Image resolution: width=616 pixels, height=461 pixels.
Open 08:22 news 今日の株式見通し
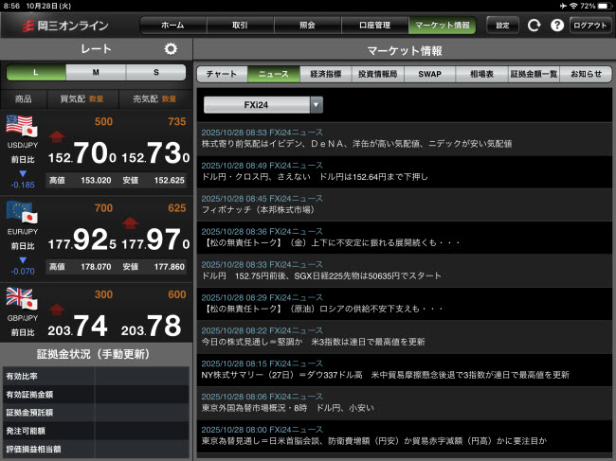[x=405, y=337]
